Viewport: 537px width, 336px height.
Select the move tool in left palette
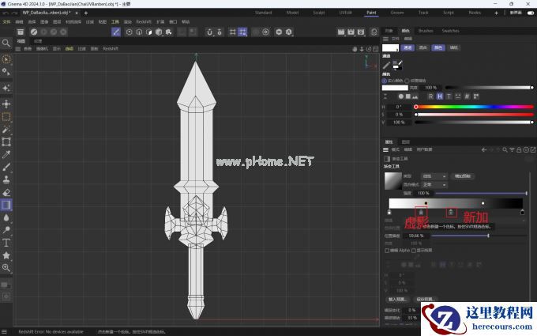[x=6, y=104]
